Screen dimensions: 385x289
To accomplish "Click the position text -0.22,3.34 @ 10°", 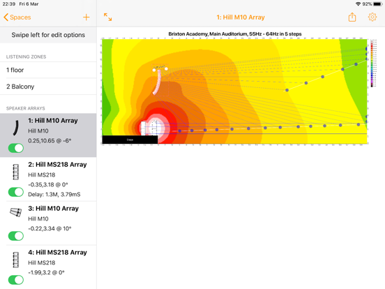I will coord(50,228).
